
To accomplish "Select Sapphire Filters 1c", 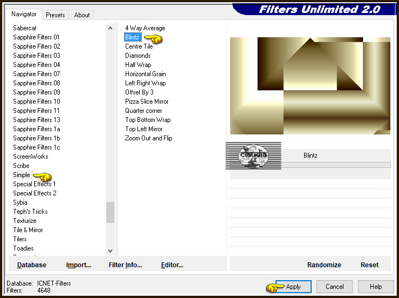I will (36, 147).
